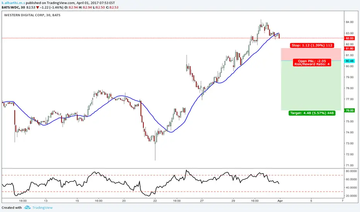Screen dimensions: 360x212
Task: Click the 40.0000 RSI axis label
Action: [x=351, y=188]
